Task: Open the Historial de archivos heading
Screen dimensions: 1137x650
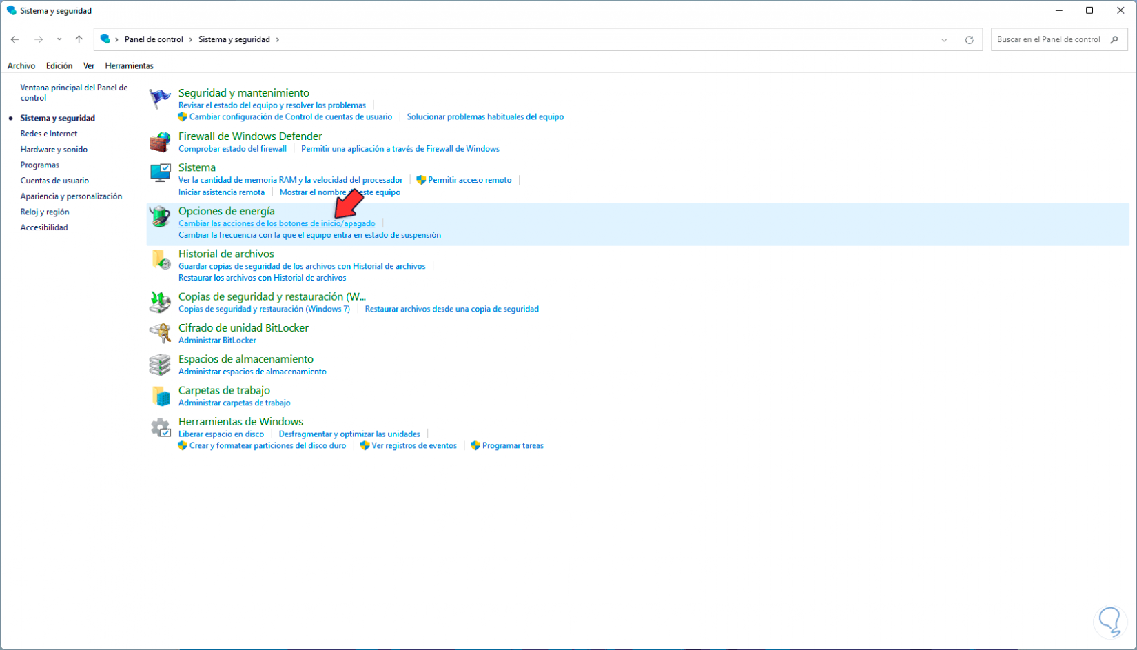Action: pyautogui.click(x=226, y=254)
